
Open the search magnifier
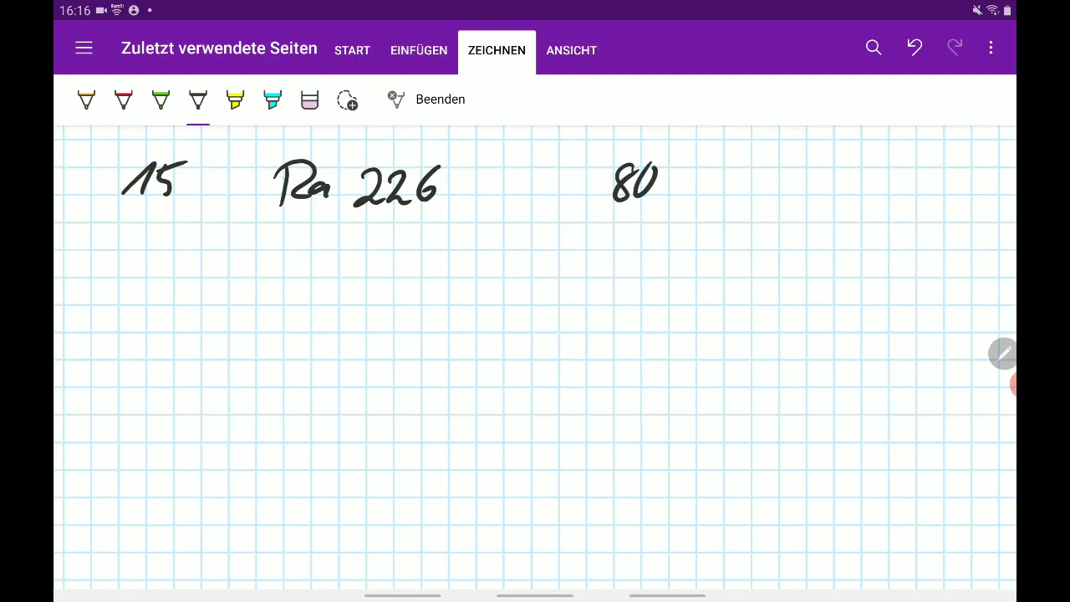point(874,48)
